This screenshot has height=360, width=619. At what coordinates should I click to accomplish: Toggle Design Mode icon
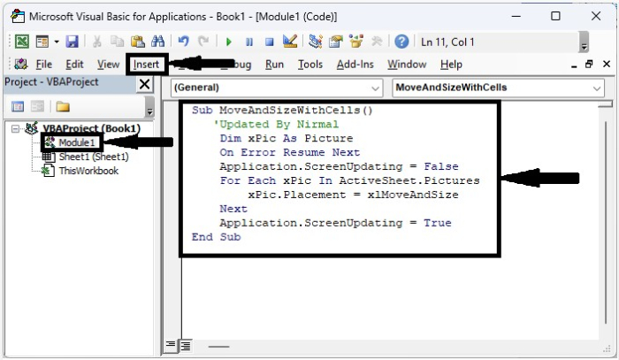290,42
